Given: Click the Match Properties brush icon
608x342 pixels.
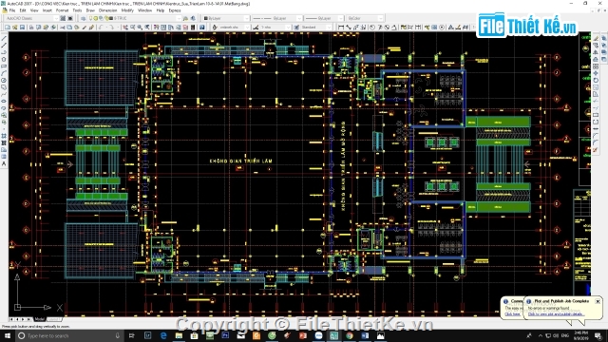Looking at the screenshot, I should (91, 28).
